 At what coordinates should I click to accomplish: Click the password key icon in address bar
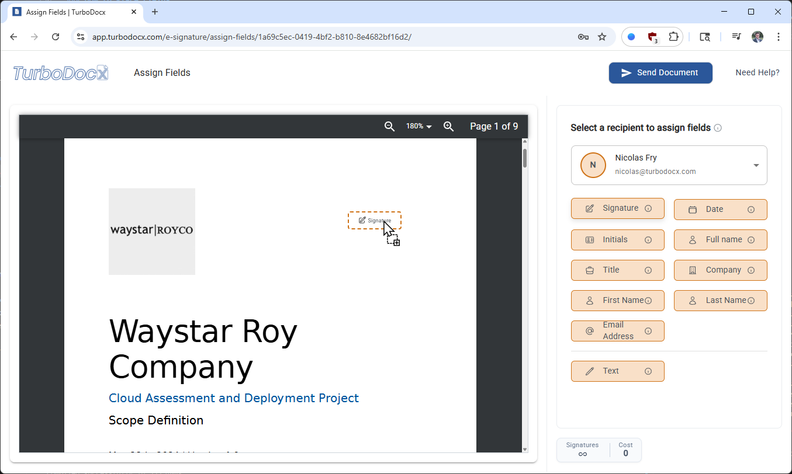(583, 37)
